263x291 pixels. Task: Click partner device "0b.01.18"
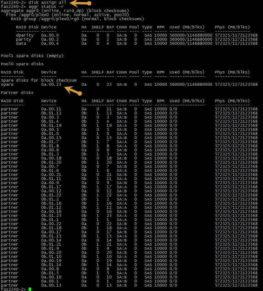click(x=51, y=228)
